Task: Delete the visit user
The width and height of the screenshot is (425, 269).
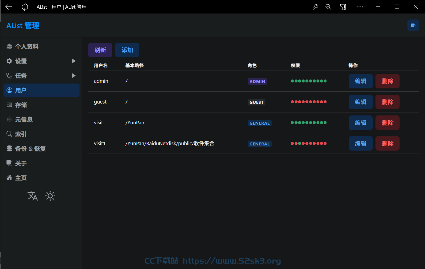Action: pos(387,123)
